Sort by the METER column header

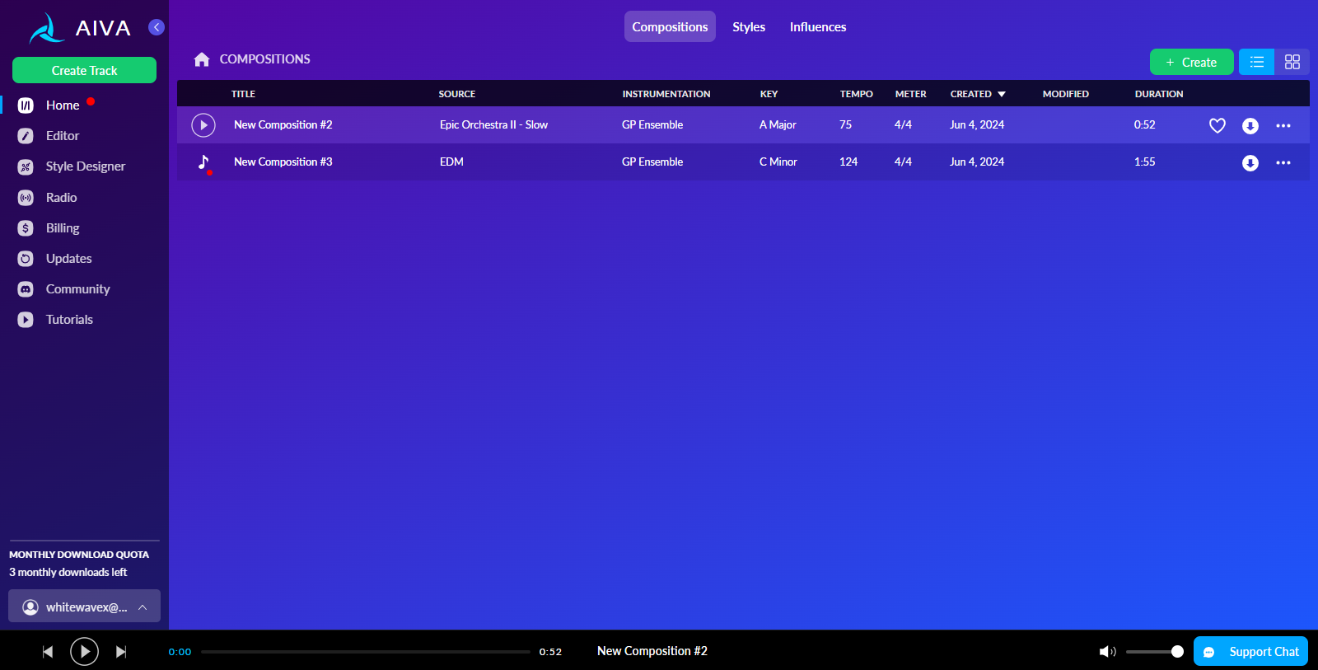(911, 94)
